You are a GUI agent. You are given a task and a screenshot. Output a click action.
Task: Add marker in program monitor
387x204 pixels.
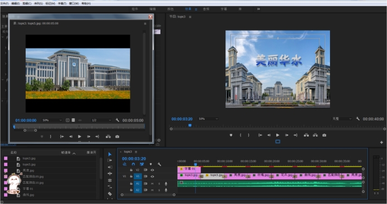coord(231,135)
